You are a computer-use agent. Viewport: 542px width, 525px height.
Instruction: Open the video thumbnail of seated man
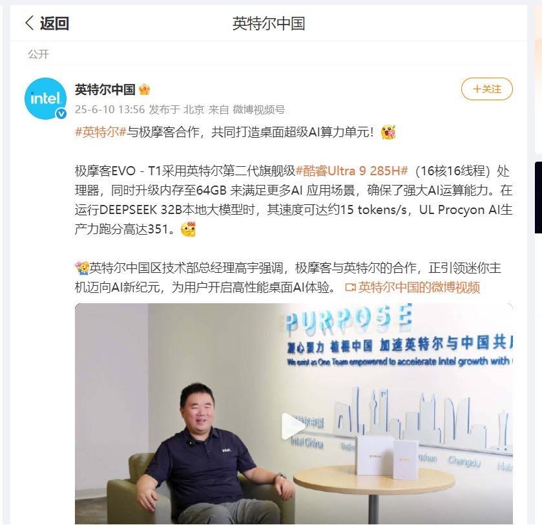(x=293, y=413)
